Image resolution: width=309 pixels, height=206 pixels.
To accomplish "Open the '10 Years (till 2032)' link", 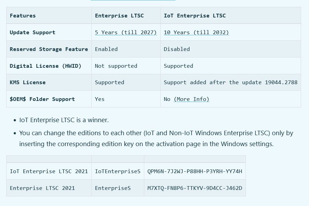I will click(x=196, y=33).
